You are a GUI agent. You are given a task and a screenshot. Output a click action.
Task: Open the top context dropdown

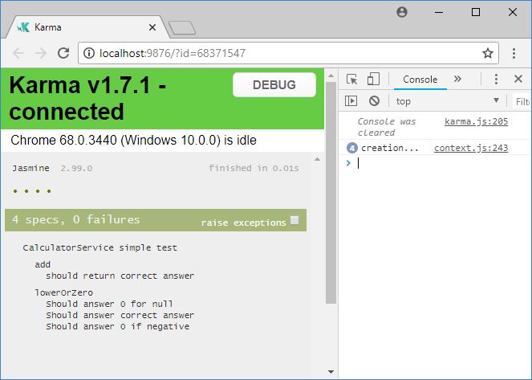tap(447, 101)
